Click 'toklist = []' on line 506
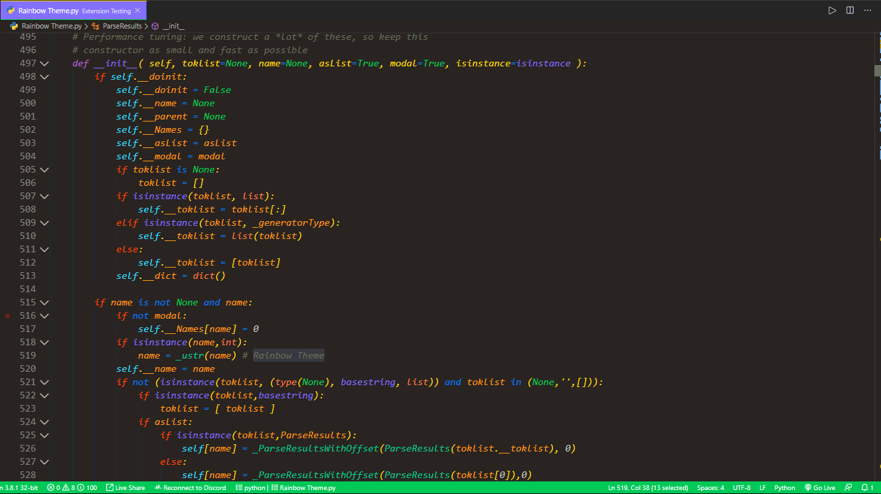This screenshot has width=881, height=494. 171,183
